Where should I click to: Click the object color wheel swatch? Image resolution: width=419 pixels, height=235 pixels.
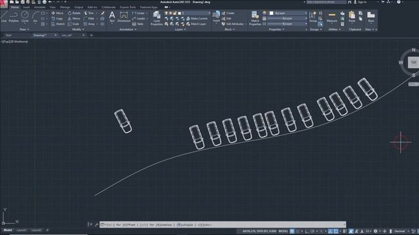264,13
